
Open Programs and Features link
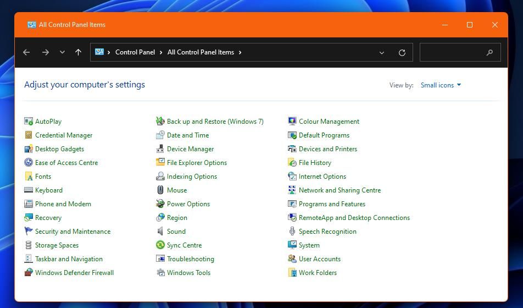(x=332, y=204)
